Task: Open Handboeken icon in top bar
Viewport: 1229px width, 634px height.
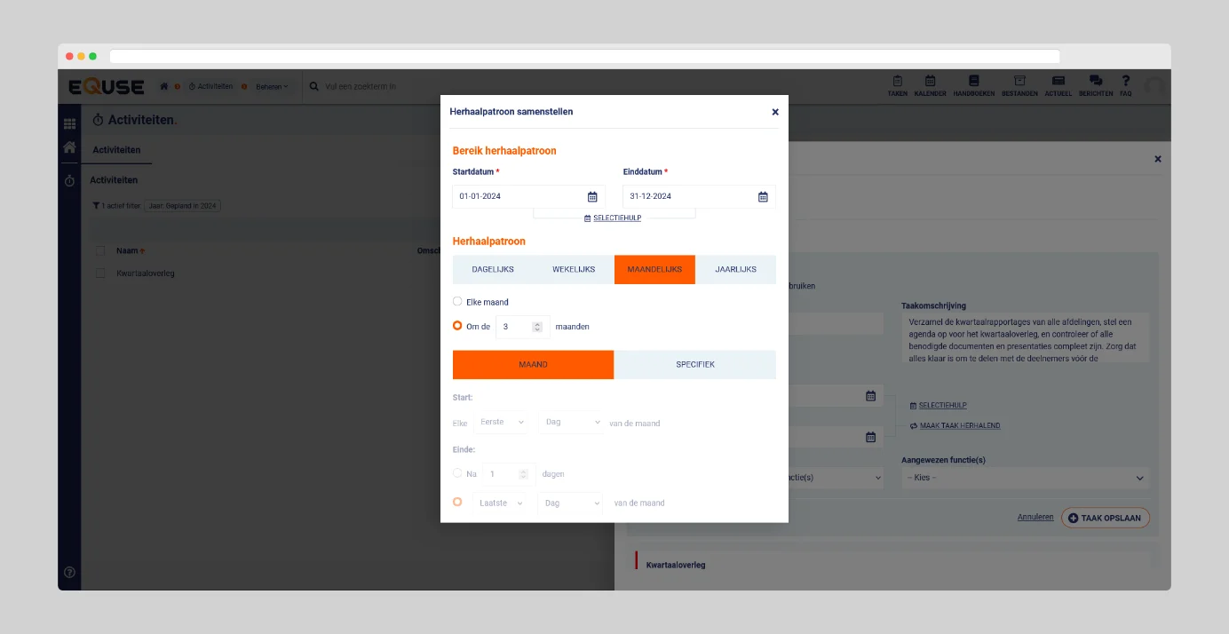Action: (973, 85)
